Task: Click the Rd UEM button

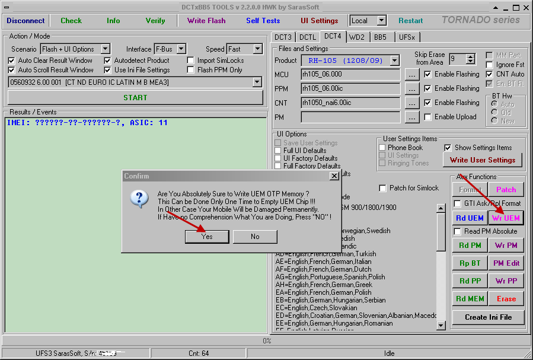Action: pyautogui.click(x=470, y=218)
